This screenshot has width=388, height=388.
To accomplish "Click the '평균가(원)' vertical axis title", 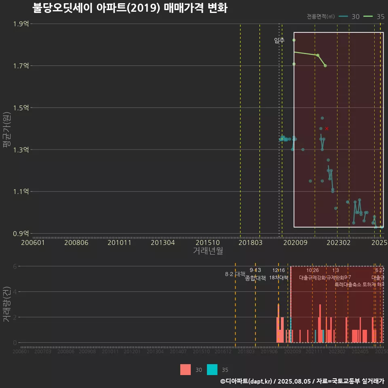I will 7,130.
